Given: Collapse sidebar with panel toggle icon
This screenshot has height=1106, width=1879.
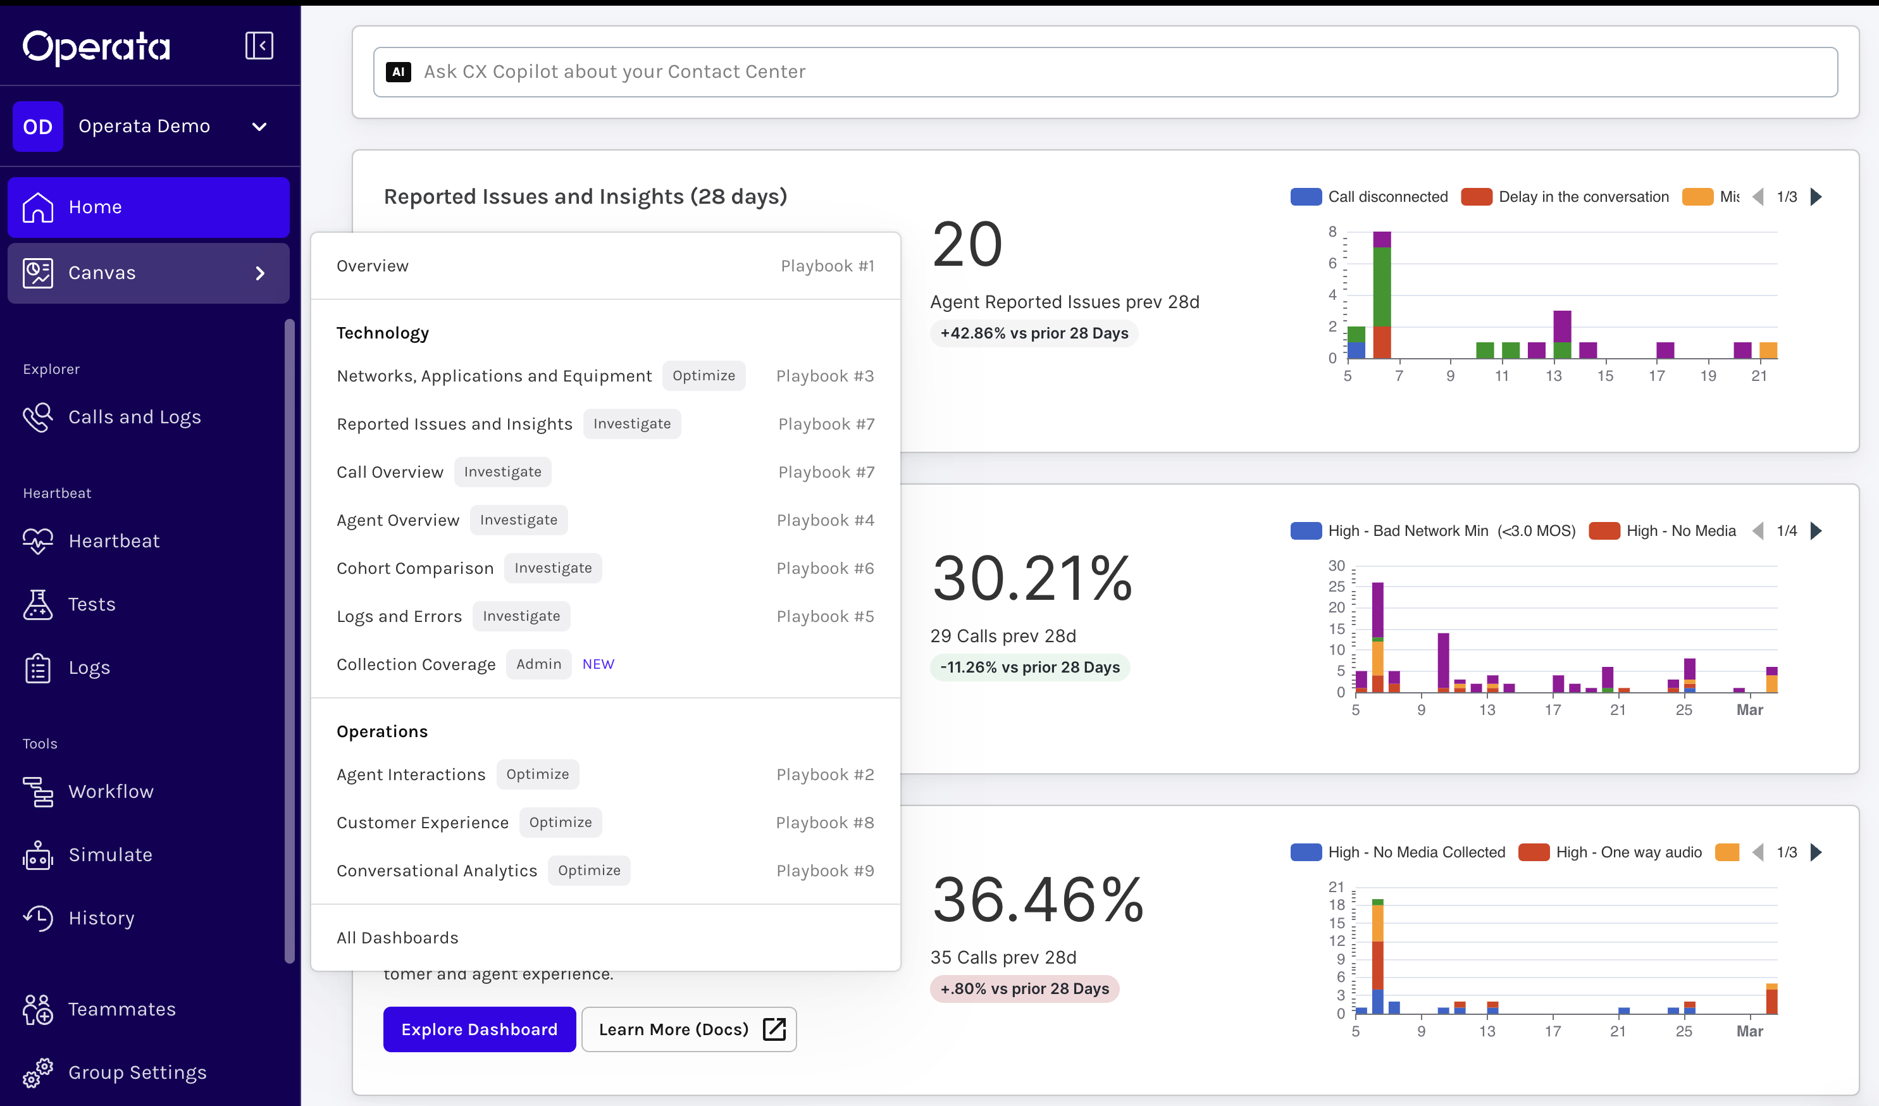Looking at the screenshot, I should coord(259,46).
